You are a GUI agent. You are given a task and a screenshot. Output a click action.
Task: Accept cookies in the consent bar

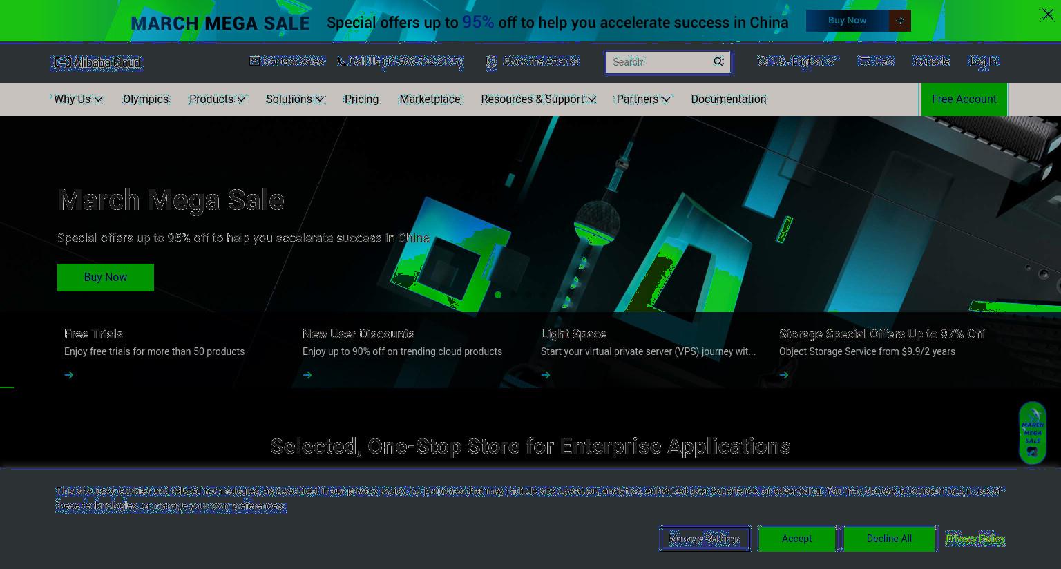(x=797, y=539)
